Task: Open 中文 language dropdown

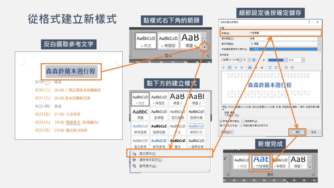Action: (x=303, y=60)
